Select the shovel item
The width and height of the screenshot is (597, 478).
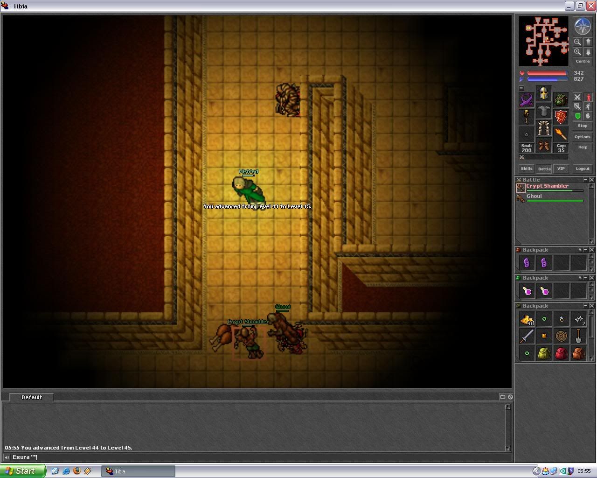pyautogui.click(x=578, y=336)
